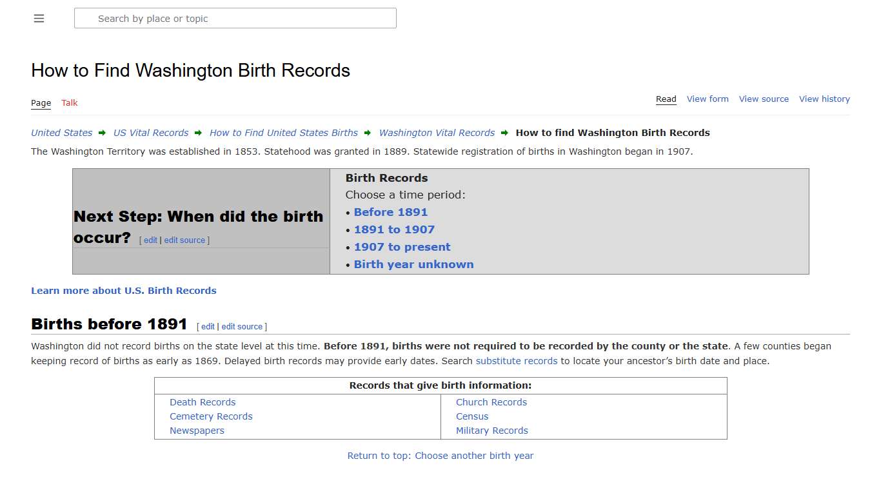This screenshot has width=881, height=495.
Task: Click Birth year unknown
Action: pos(413,264)
